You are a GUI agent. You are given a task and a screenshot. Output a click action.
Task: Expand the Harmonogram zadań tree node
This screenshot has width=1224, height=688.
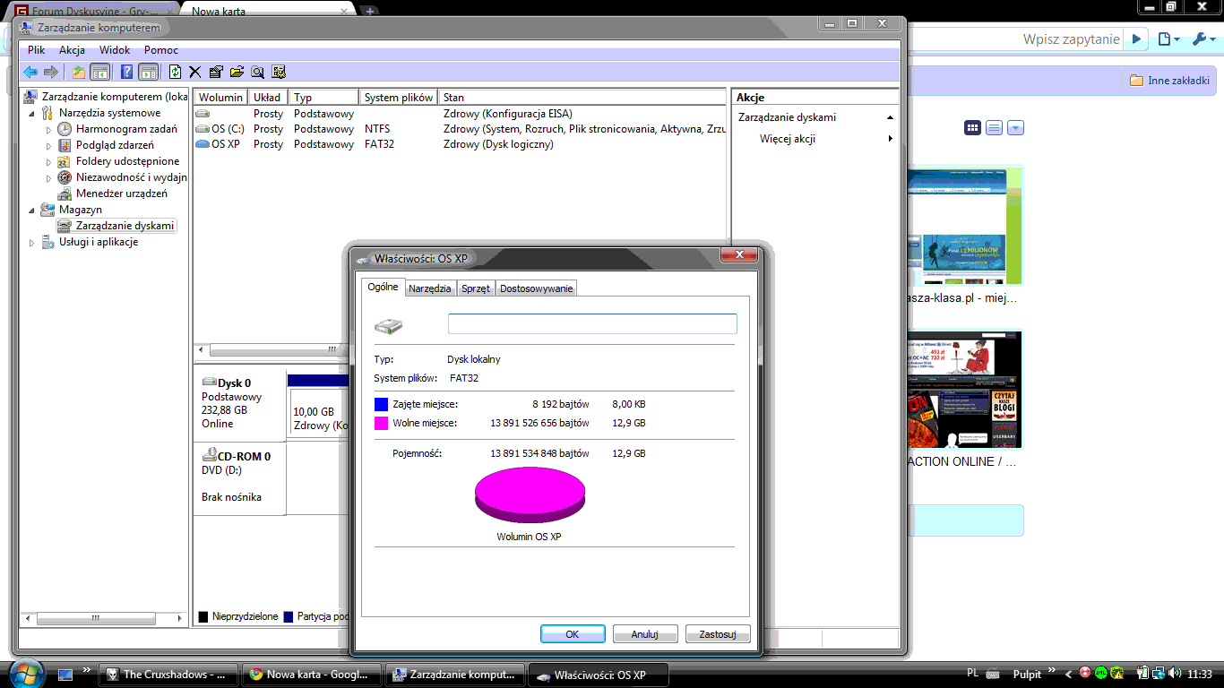click(50, 130)
